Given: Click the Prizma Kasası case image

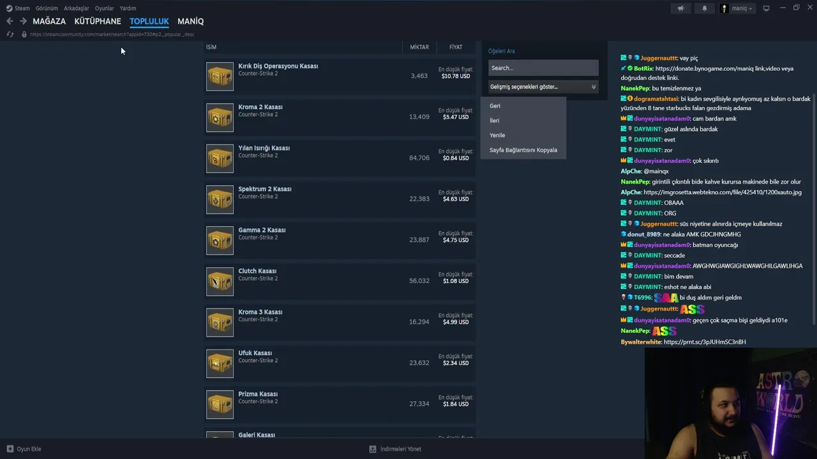Looking at the screenshot, I should tap(220, 404).
